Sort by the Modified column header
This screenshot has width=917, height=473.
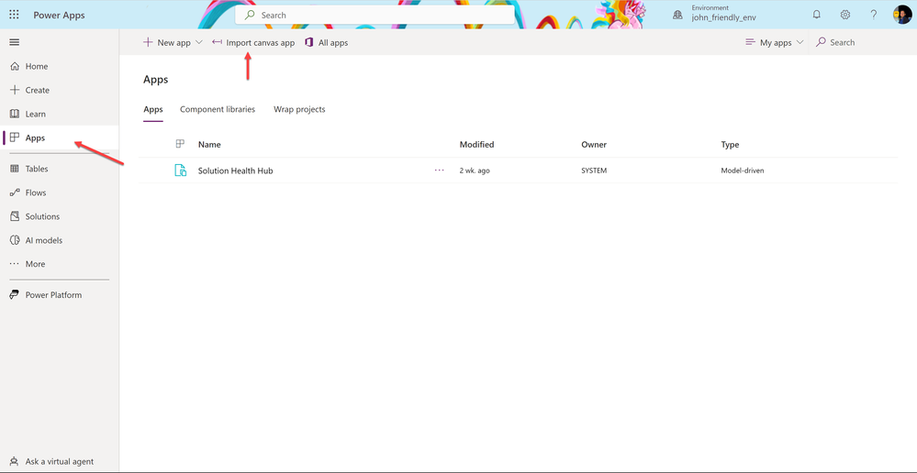tap(476, 144)
